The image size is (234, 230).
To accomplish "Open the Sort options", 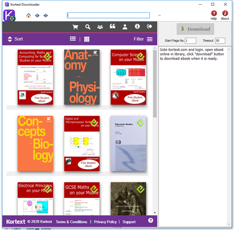I will 15,39.
